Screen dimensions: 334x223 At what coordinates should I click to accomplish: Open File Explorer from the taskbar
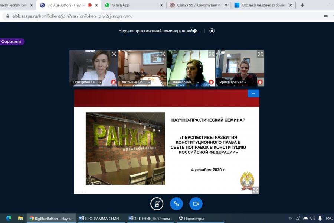click(x=20, y=218)
